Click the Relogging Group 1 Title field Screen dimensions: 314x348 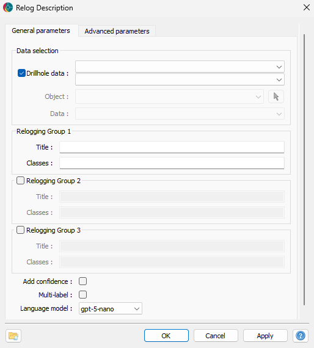172,147
